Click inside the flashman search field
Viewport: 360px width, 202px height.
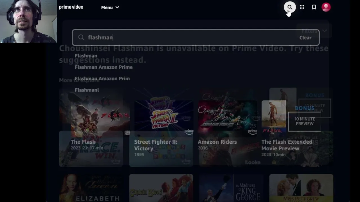(x=195, y=37)
